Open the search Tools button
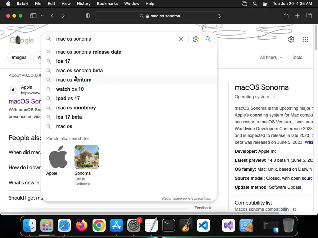This screenshot has width=318, height=238. [x=297, y=57]
